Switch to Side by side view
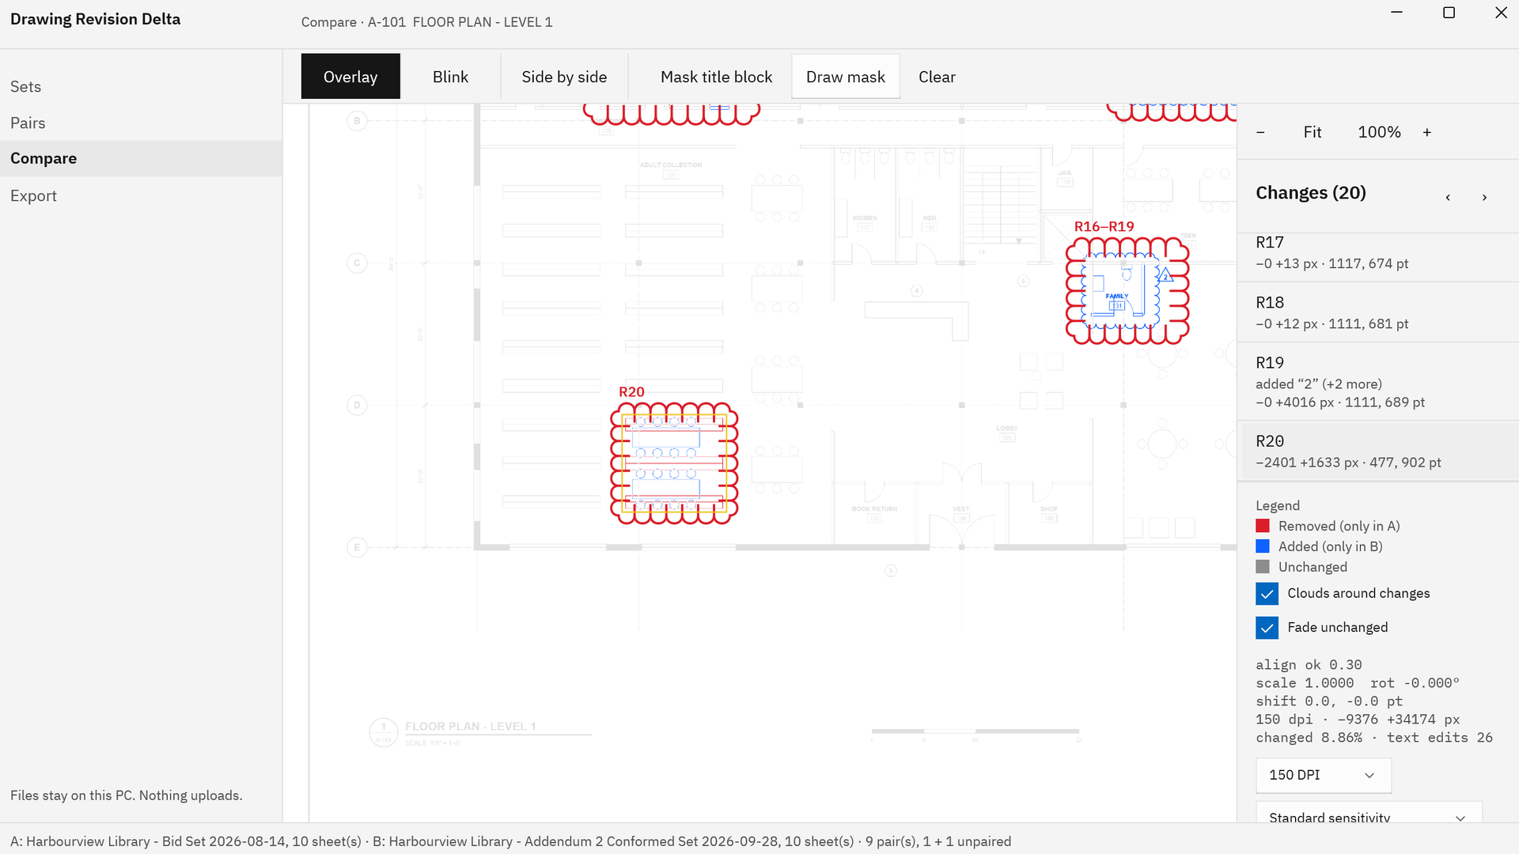The height and width of the screenshot is (854, 1519). click(564, 77)
